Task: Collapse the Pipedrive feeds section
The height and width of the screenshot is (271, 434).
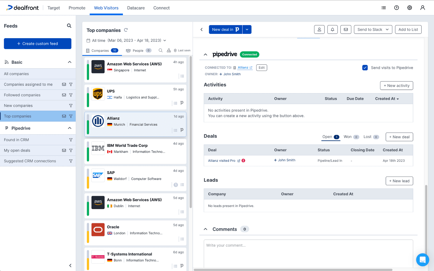Action: [70, 128]
